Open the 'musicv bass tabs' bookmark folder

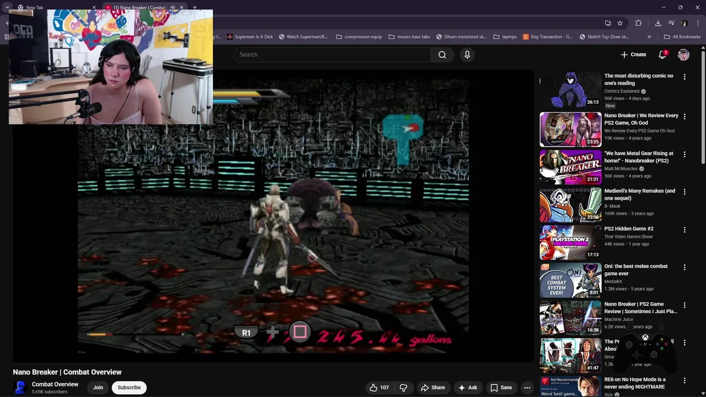[x=409, y=37]
